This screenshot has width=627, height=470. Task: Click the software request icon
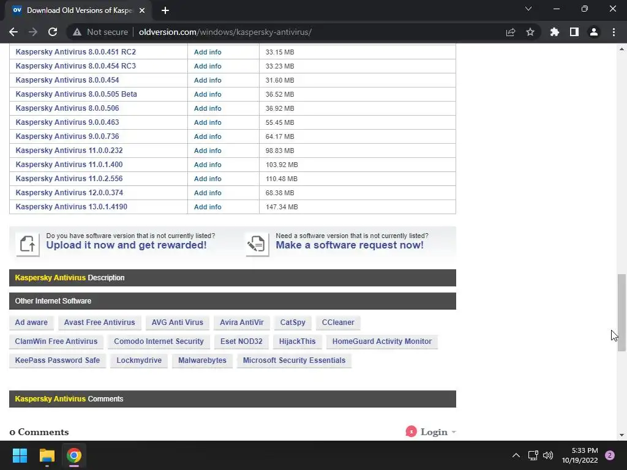tap(257, 244)
